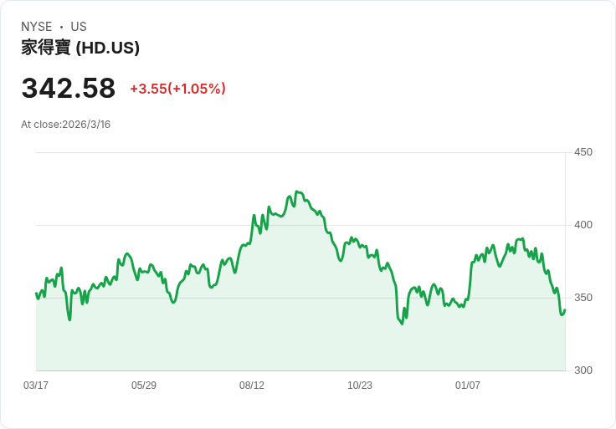Click the sharp early dip after 03/17
Screen dimensions: 616x429
[x=69, y=320]
